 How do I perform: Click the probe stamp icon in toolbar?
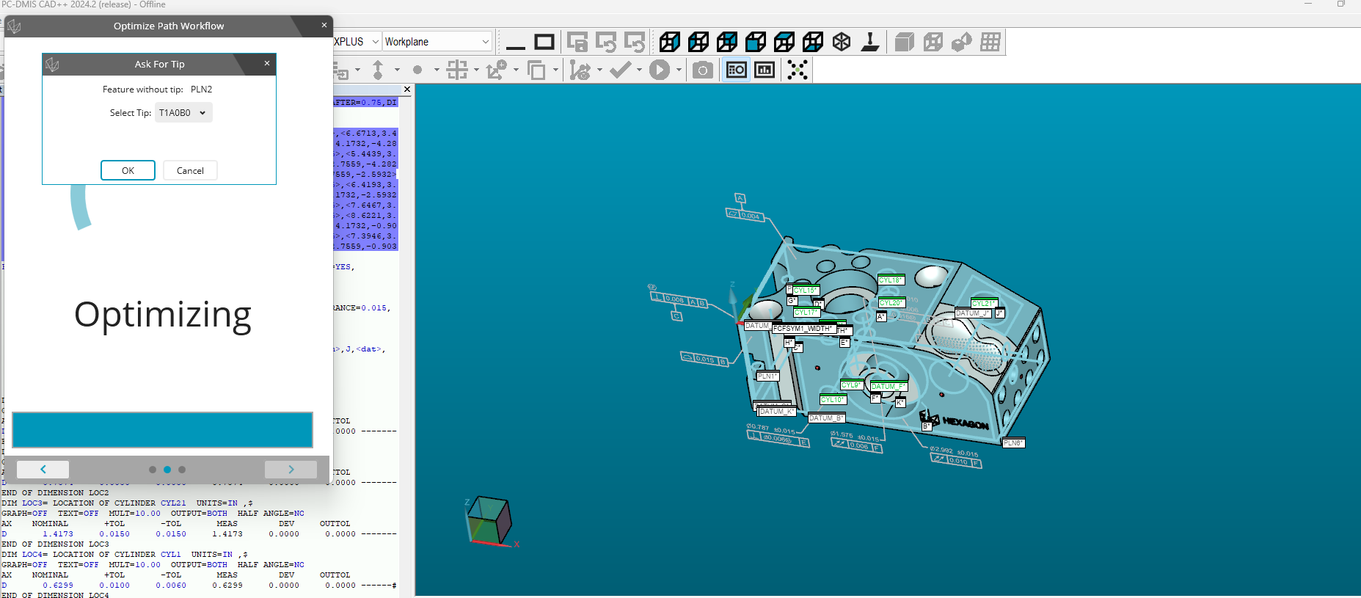[x=870, y=42]
